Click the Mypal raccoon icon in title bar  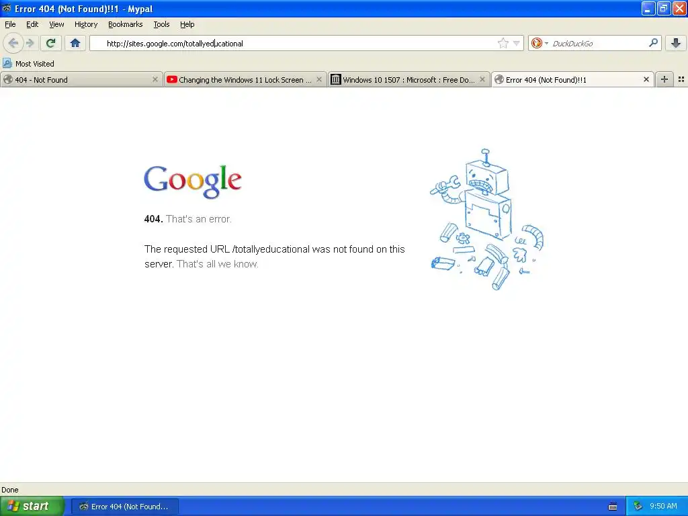(7, 8)
